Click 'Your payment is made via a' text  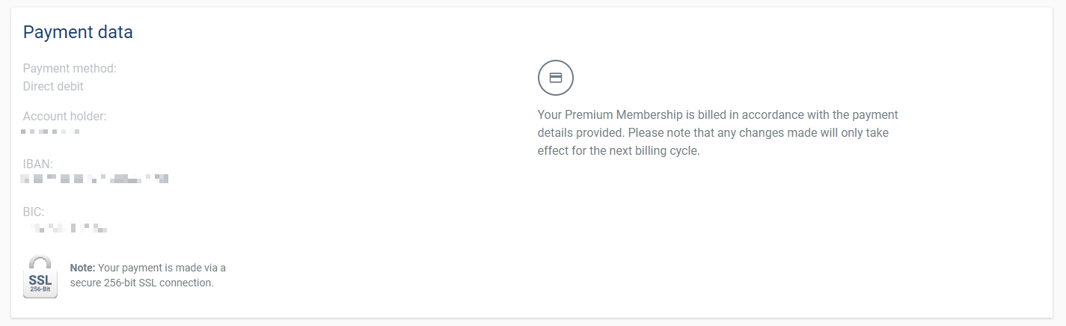(x=162, y=267)
